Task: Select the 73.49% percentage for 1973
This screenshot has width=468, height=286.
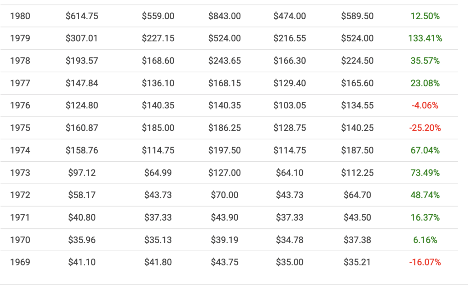Action: (x=425, y=173)
